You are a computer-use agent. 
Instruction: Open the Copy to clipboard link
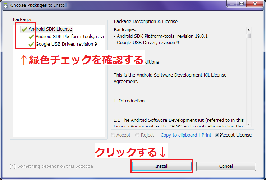tap(179, 135)
